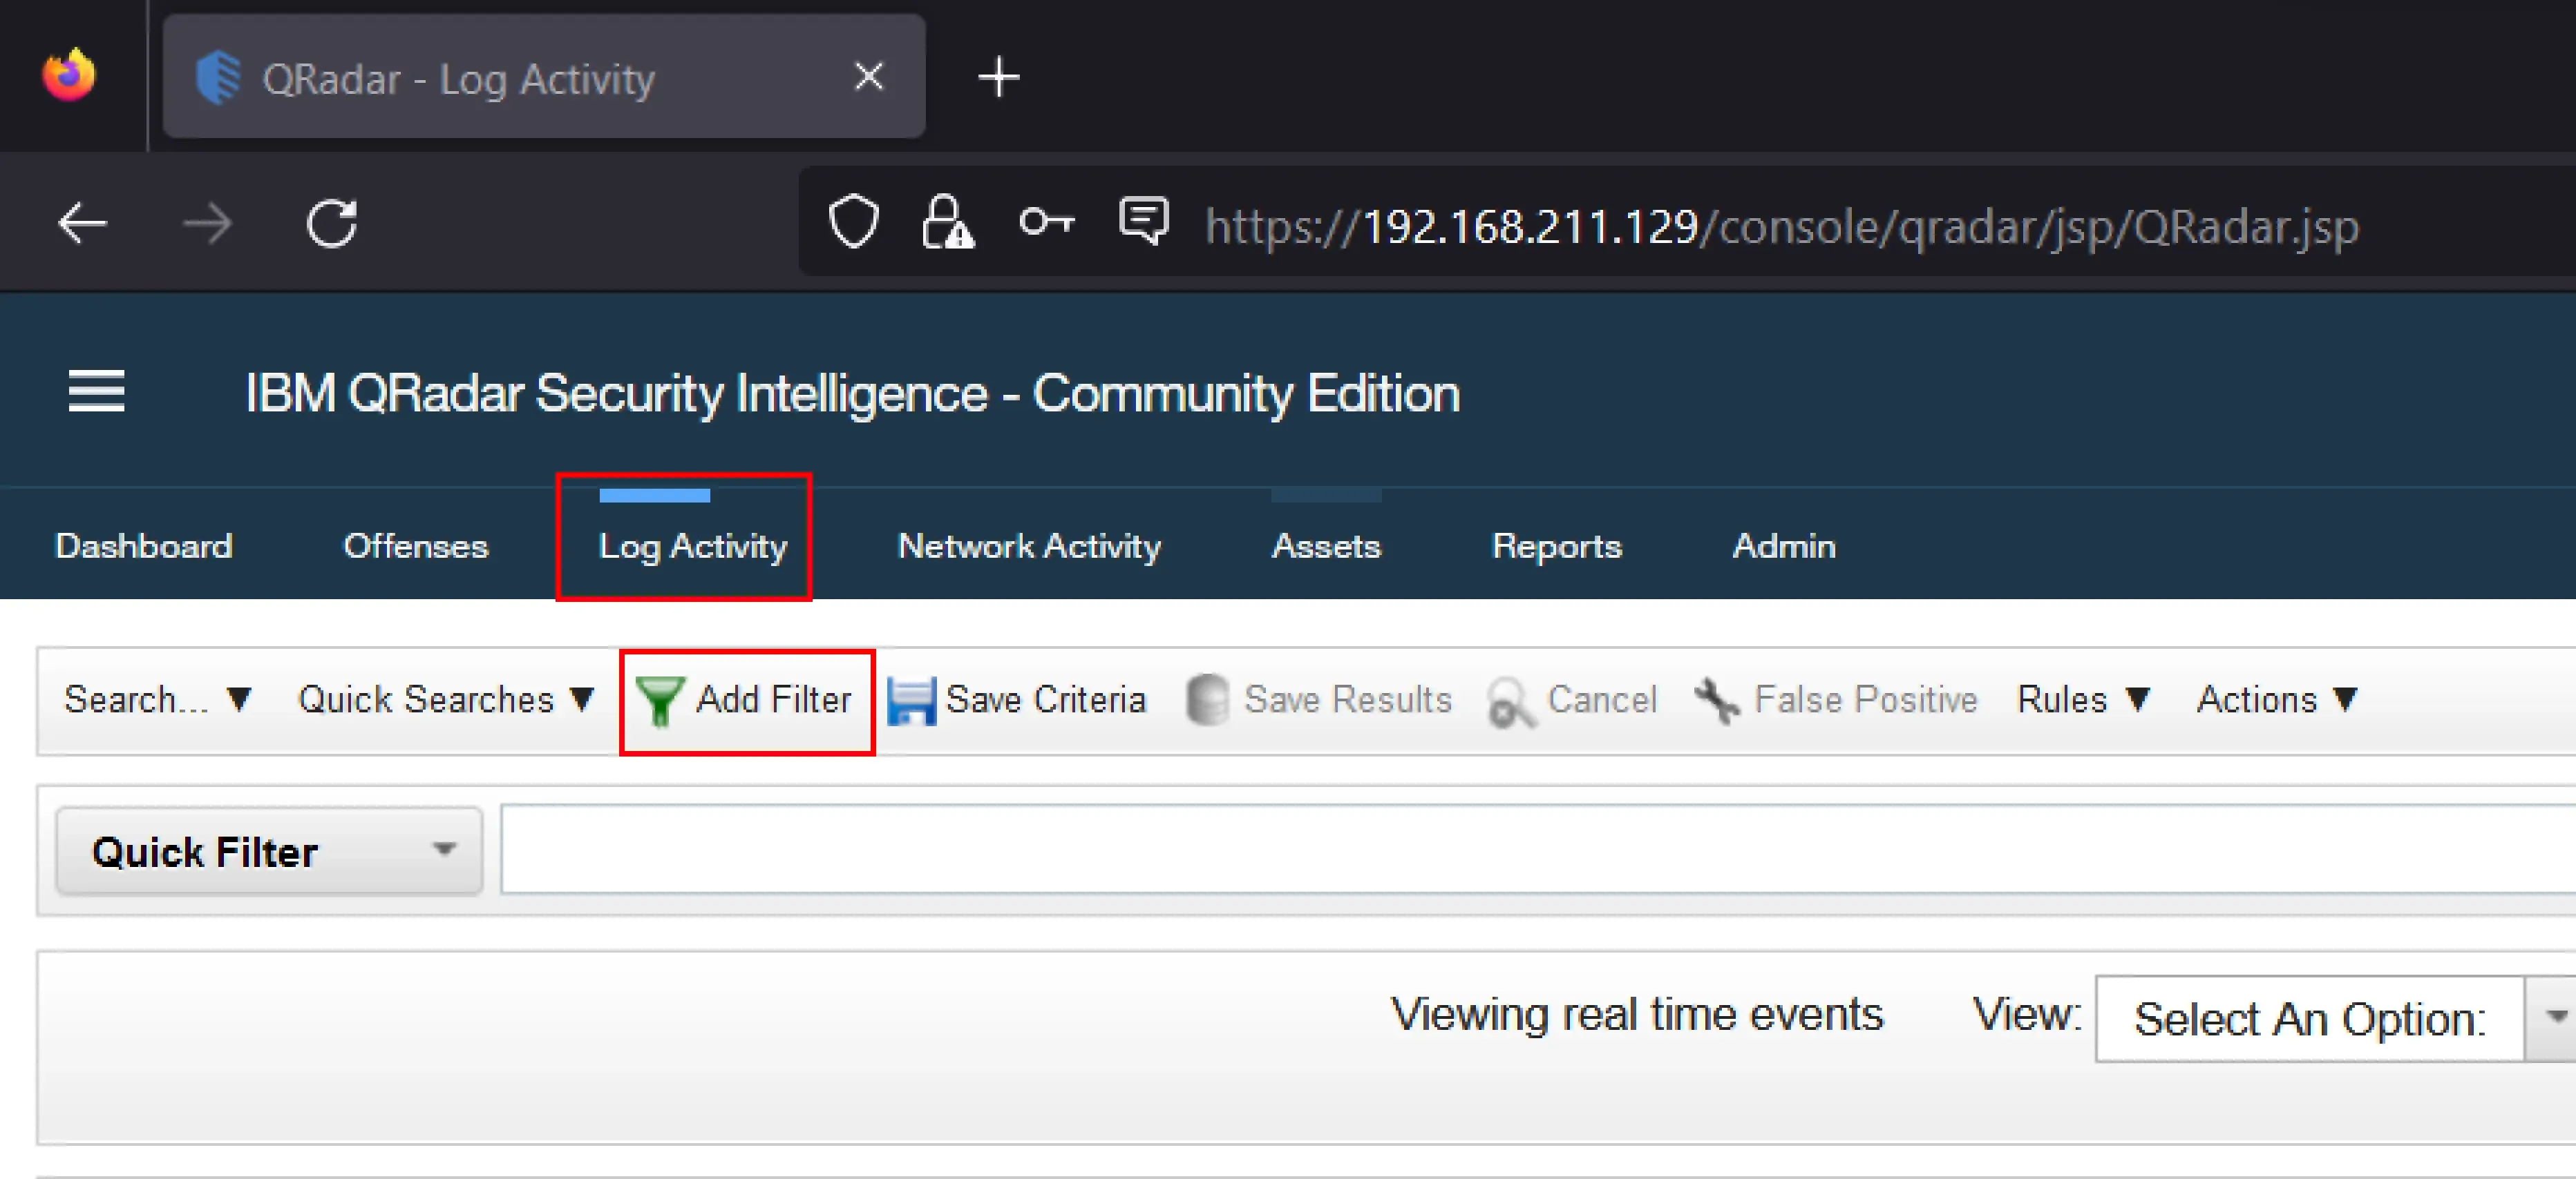2576x1179 pixels.
Task: Expand the Quick Searches dropdown
Action: pyautogui.click(x=446, y=699)
